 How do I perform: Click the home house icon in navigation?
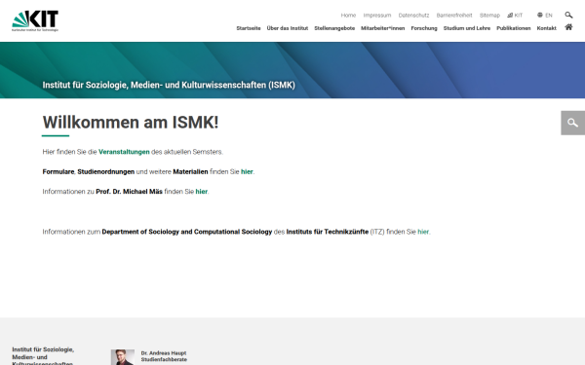[x=568, y=27]
